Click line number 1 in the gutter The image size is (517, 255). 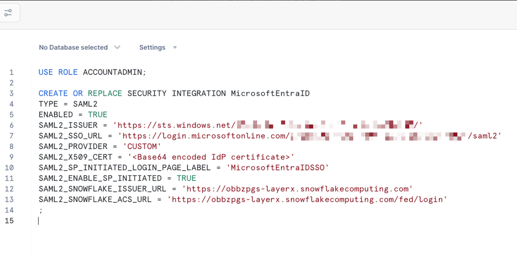(12, 72)
